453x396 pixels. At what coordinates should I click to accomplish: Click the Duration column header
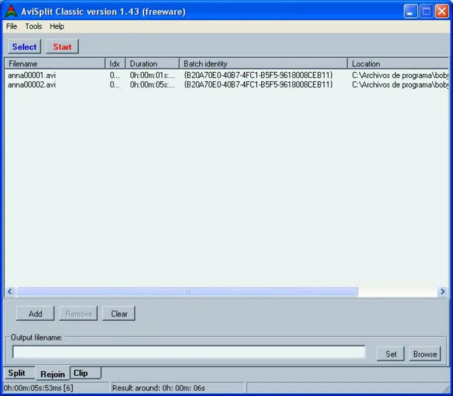click(x=152, y=63)
